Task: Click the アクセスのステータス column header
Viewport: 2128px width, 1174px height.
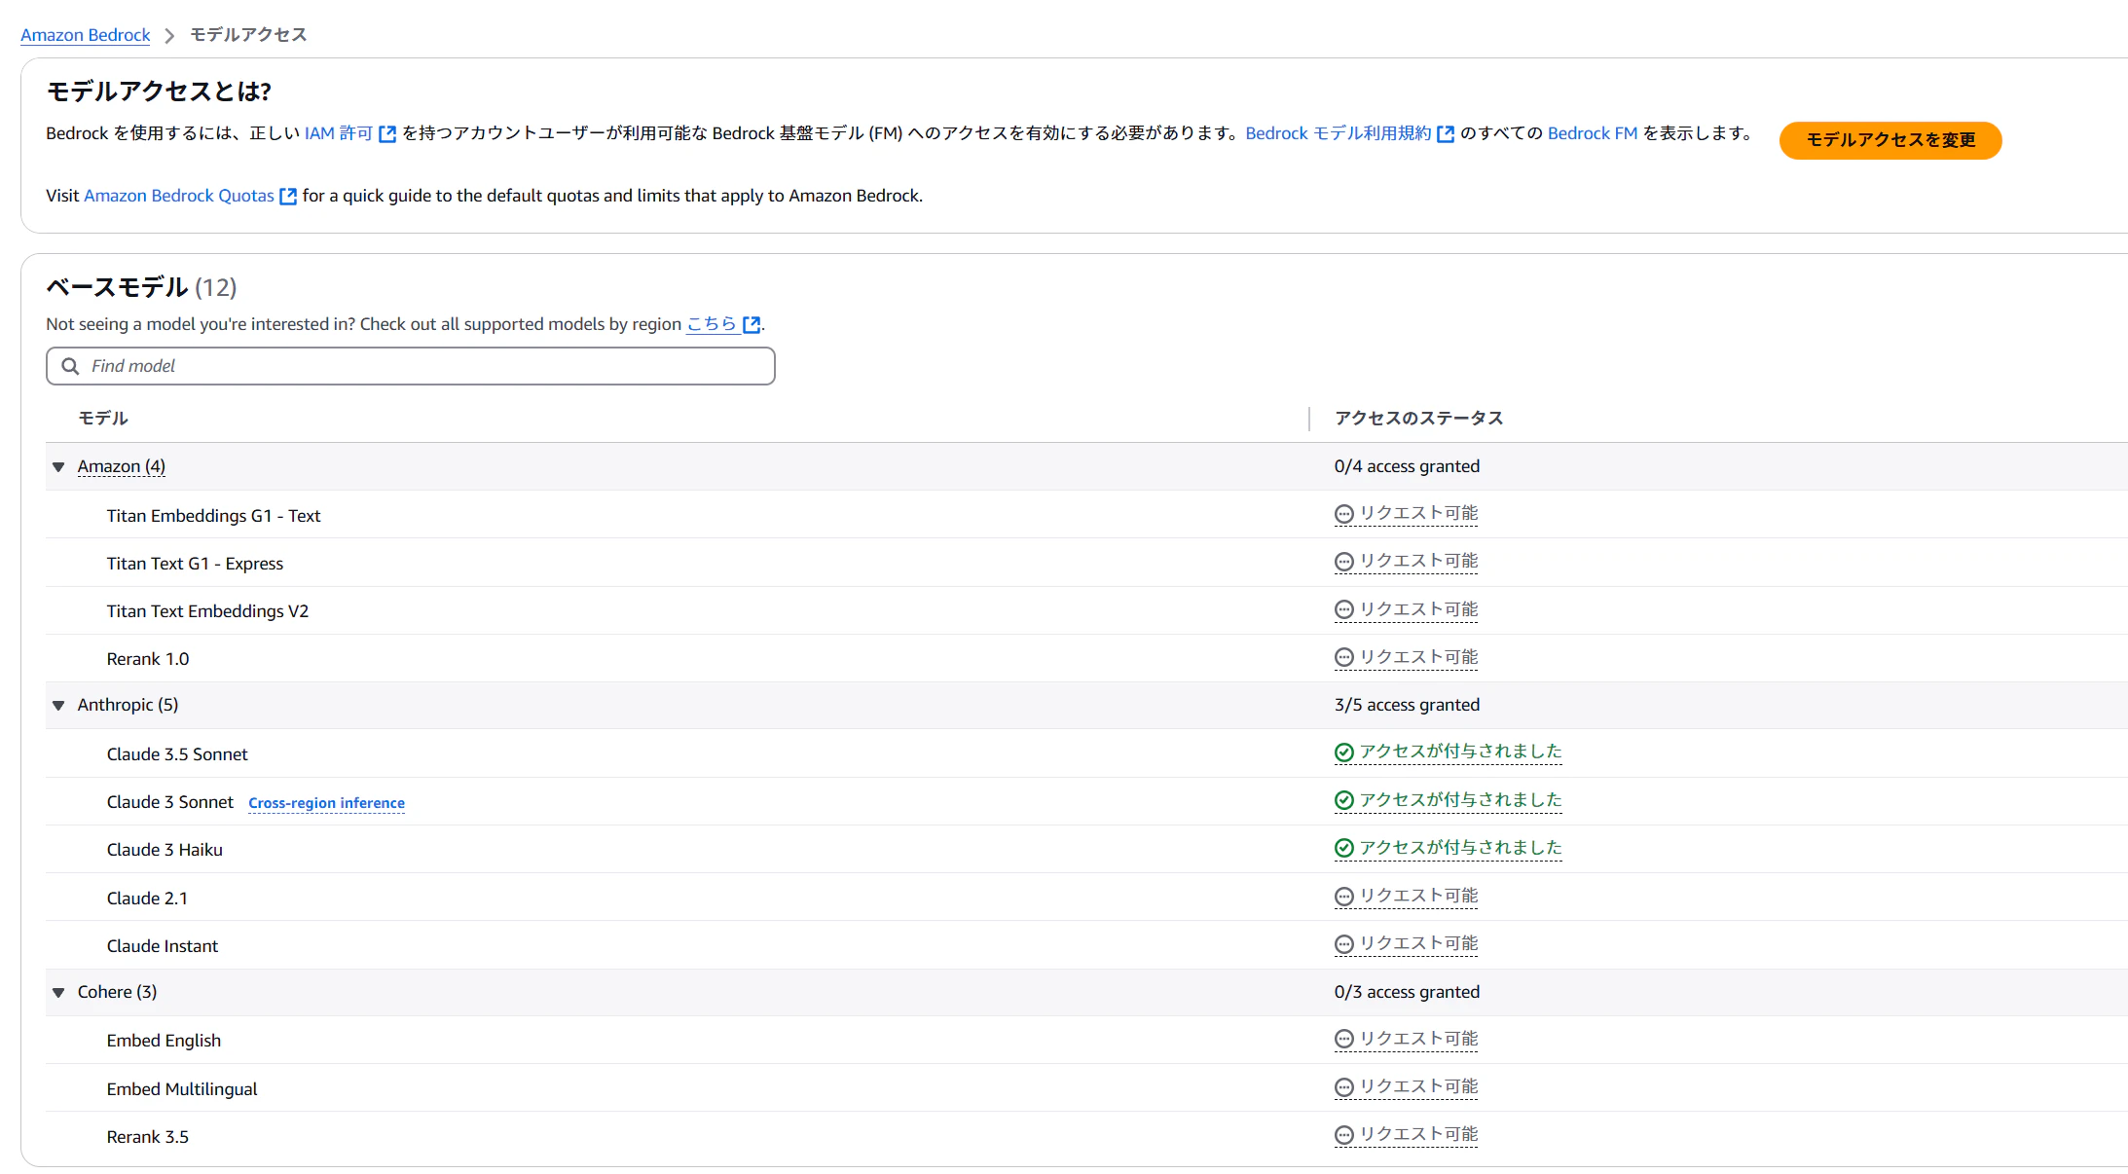Action: 1418,419
